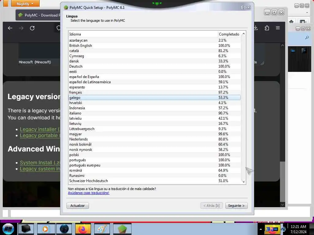
Task: Select the polski language row
Action: [155, 155]
